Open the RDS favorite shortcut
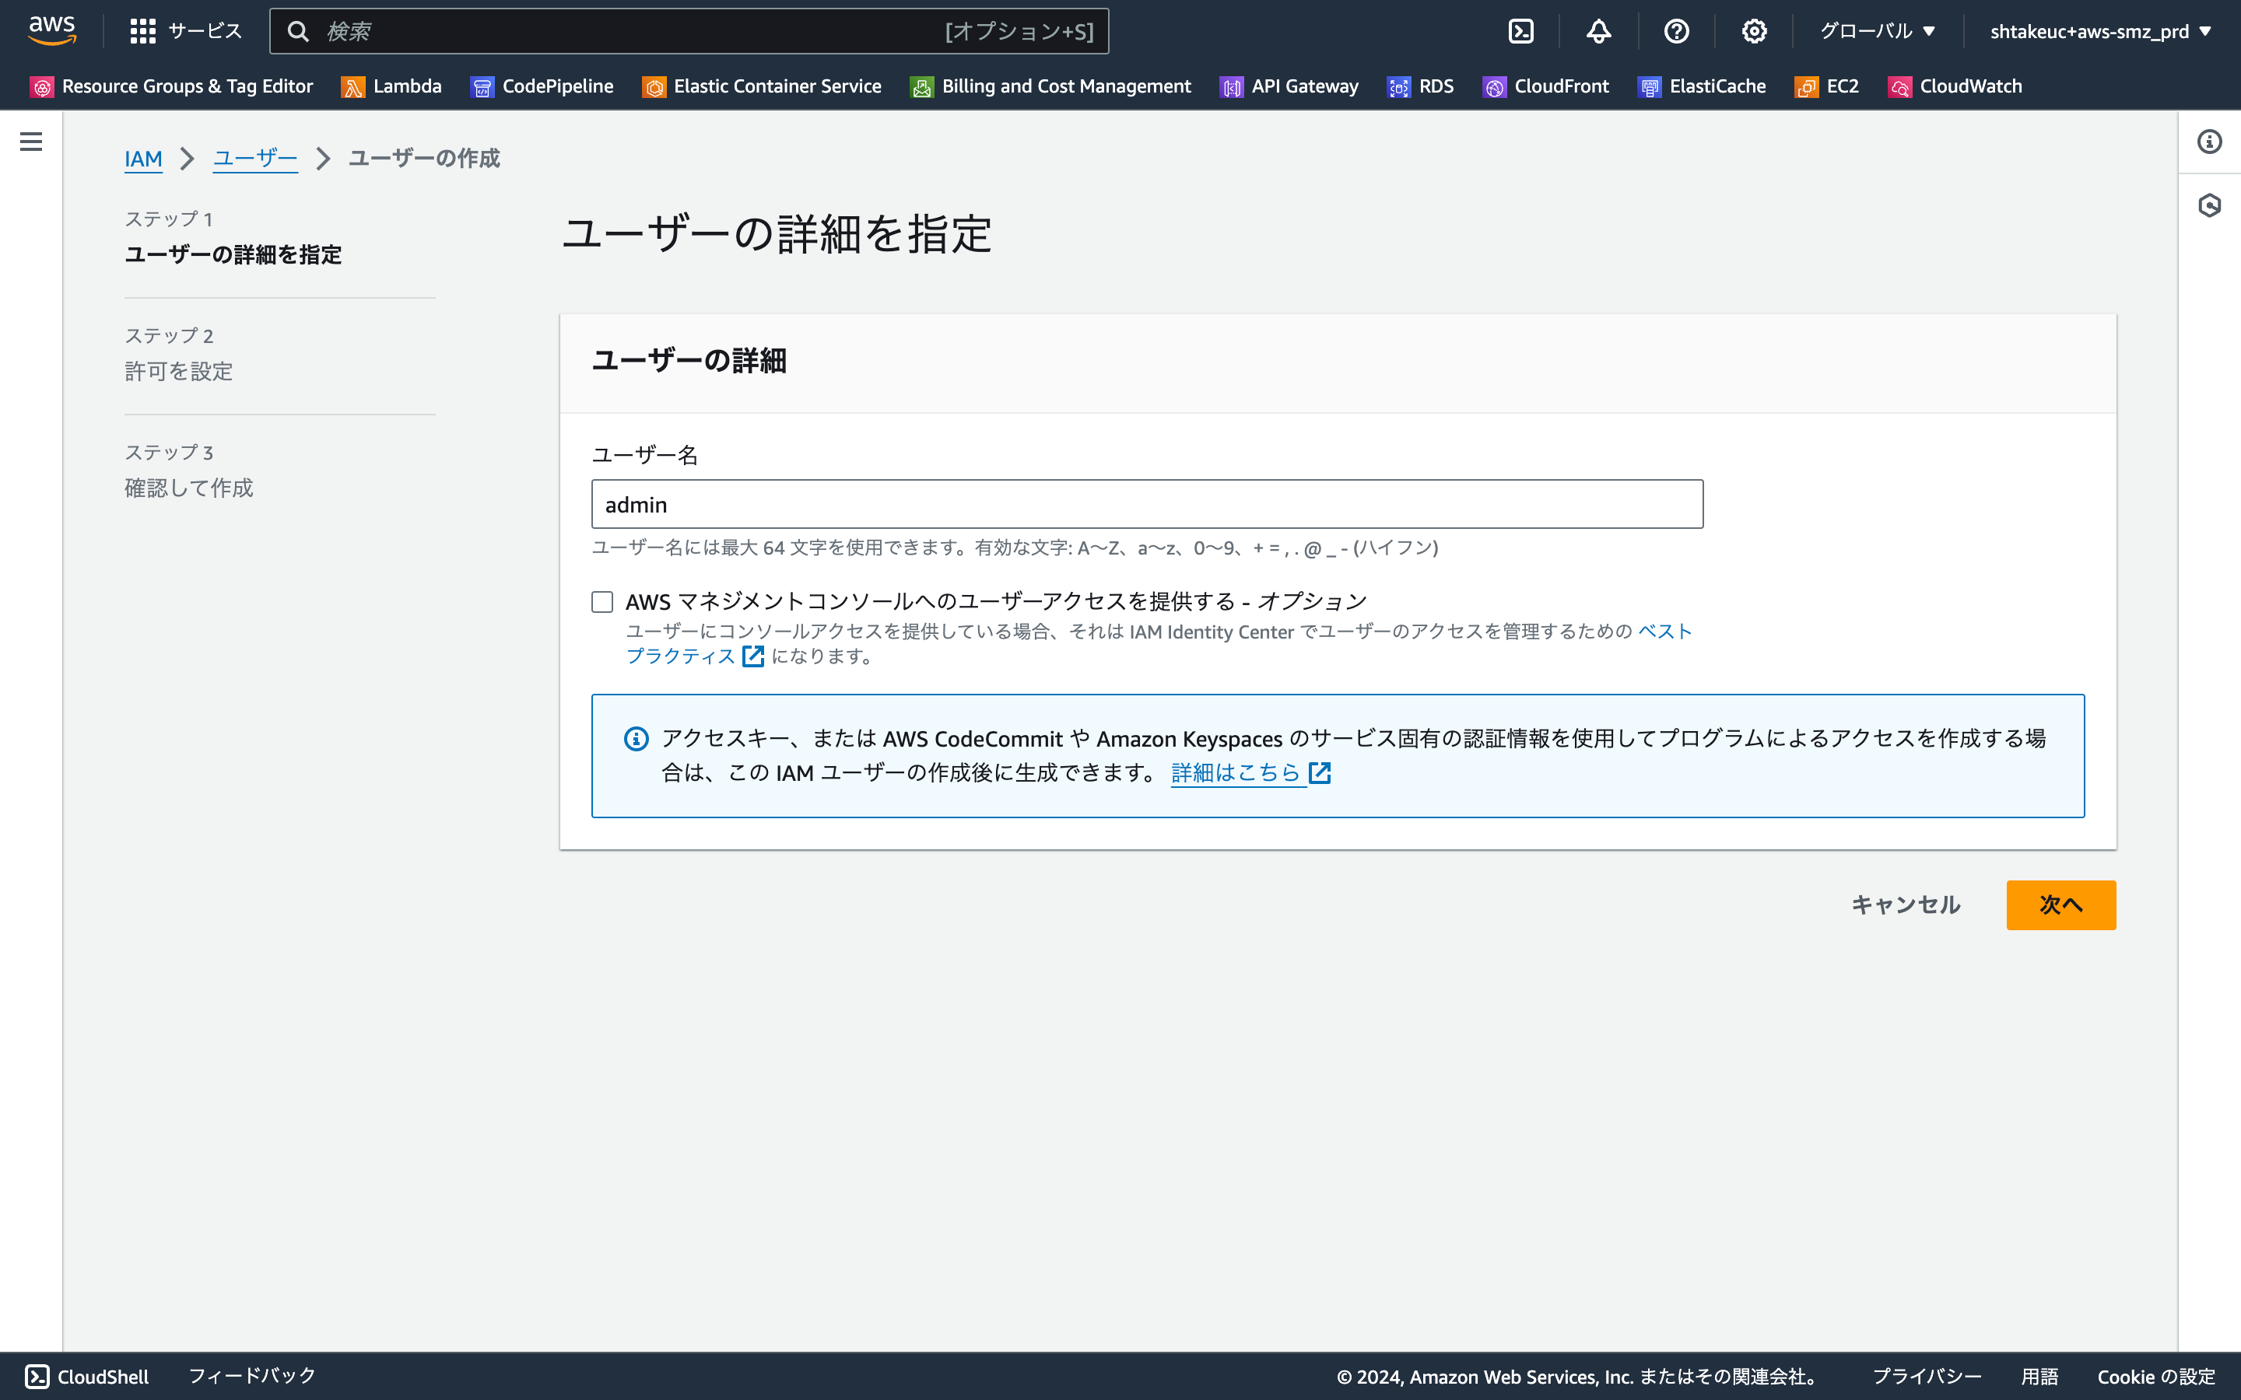 pos(1421,86)
